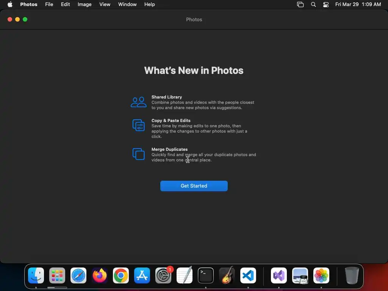Open TextEdit from the Dock

185,275
